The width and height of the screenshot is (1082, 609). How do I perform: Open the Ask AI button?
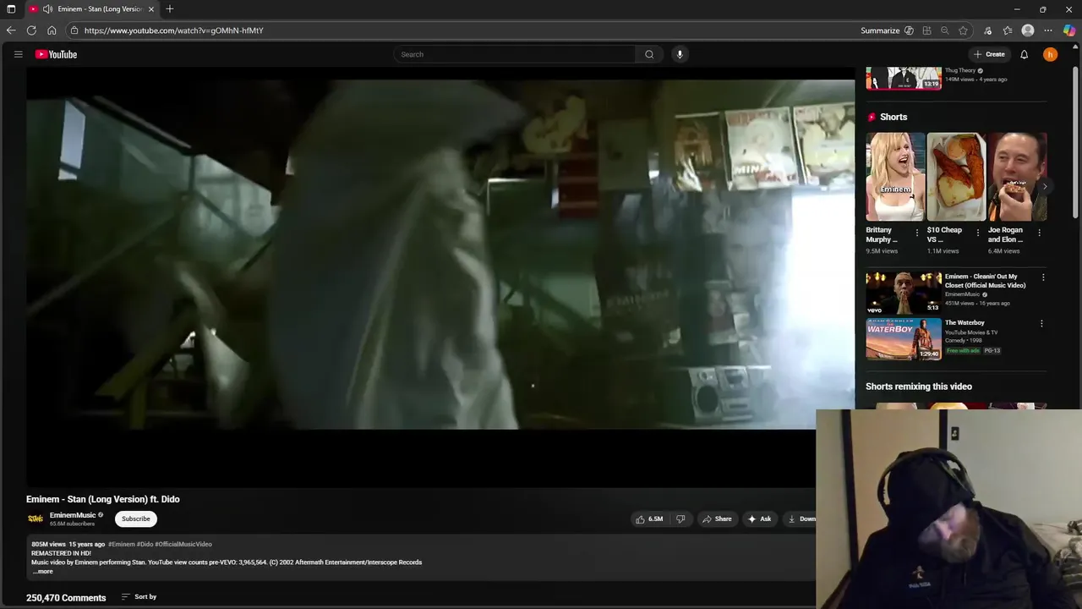pos(759,518)
